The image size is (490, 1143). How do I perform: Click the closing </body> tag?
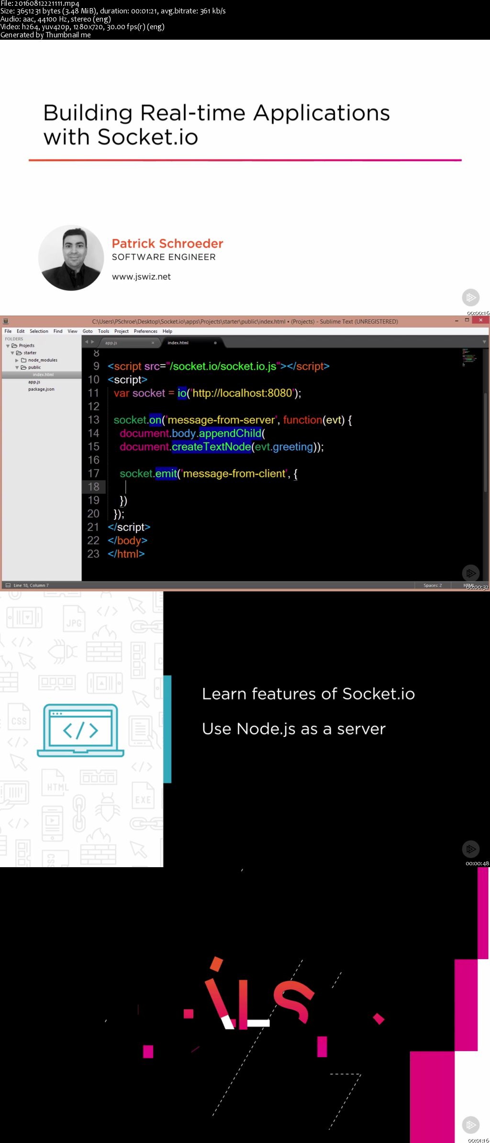[x=127, y=541]
